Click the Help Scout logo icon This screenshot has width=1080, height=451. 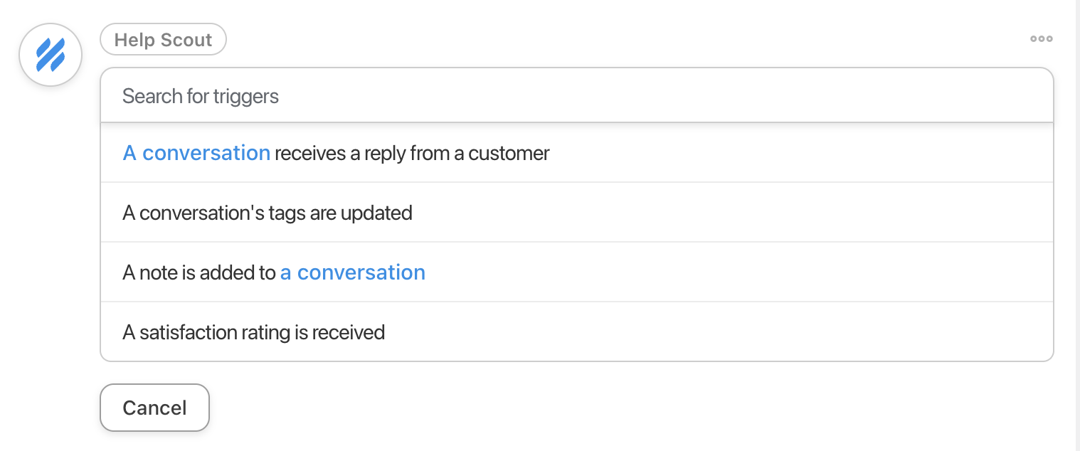pyautogui.click(x=51, y=55)
